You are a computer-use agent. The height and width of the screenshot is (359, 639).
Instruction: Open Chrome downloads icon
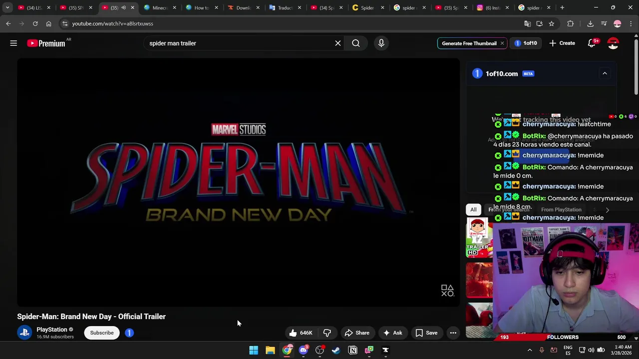[590, 23]
